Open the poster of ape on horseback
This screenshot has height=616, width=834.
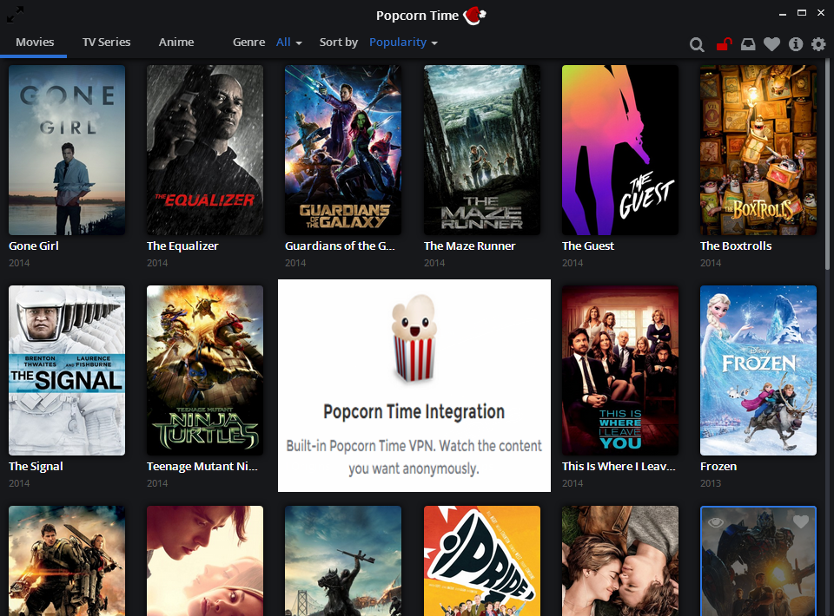[x=343, y=560]
